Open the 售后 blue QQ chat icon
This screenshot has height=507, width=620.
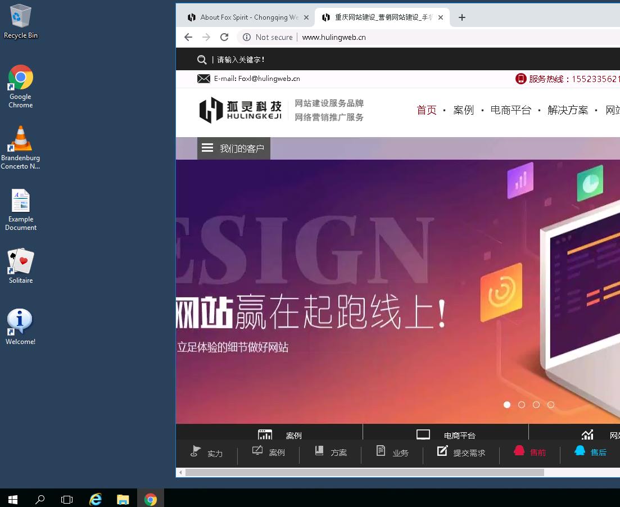point(580,450)
